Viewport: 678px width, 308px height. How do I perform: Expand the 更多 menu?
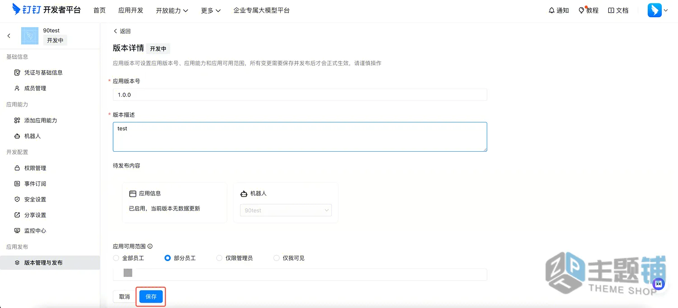pos(211,10)
